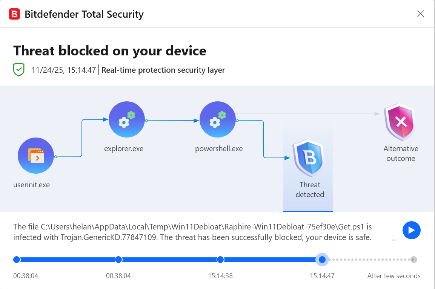435x289 pixels.
Task: Click the Threat blocked on your device heading
Action: point(109,50)
